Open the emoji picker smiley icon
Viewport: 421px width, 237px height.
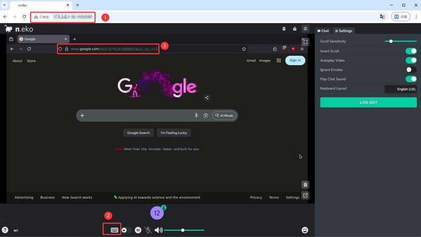(x=305, y=230)
